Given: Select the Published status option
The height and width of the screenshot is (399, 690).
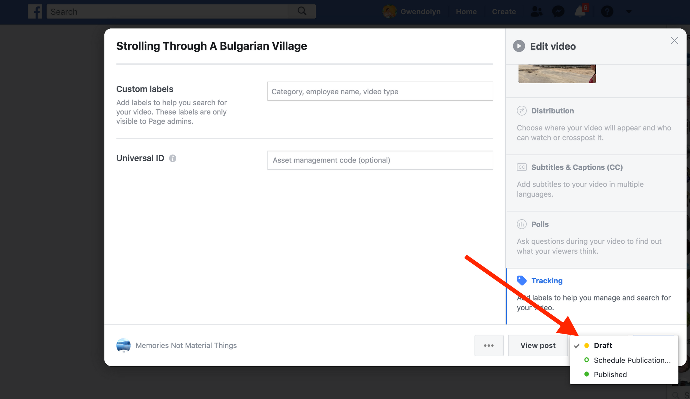Looking at the screenshot, I should pos(610,375).
